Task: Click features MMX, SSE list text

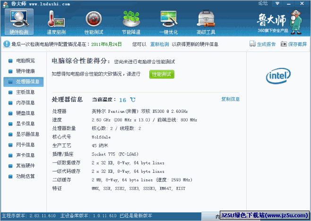Action: coord(138,188)
